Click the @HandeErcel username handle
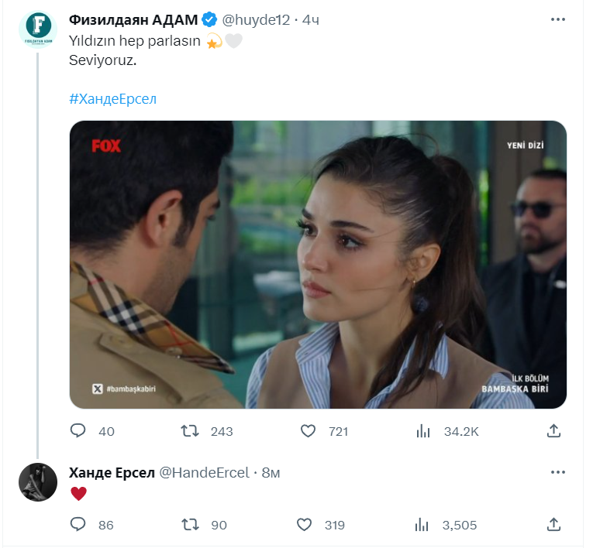The image size is (593, 548). point(204,472)
